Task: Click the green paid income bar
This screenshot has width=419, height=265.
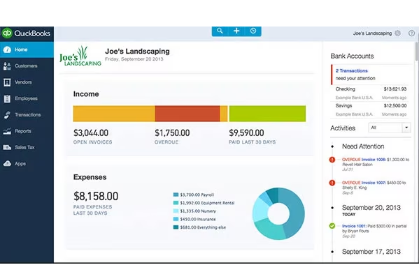Action: 267,114
